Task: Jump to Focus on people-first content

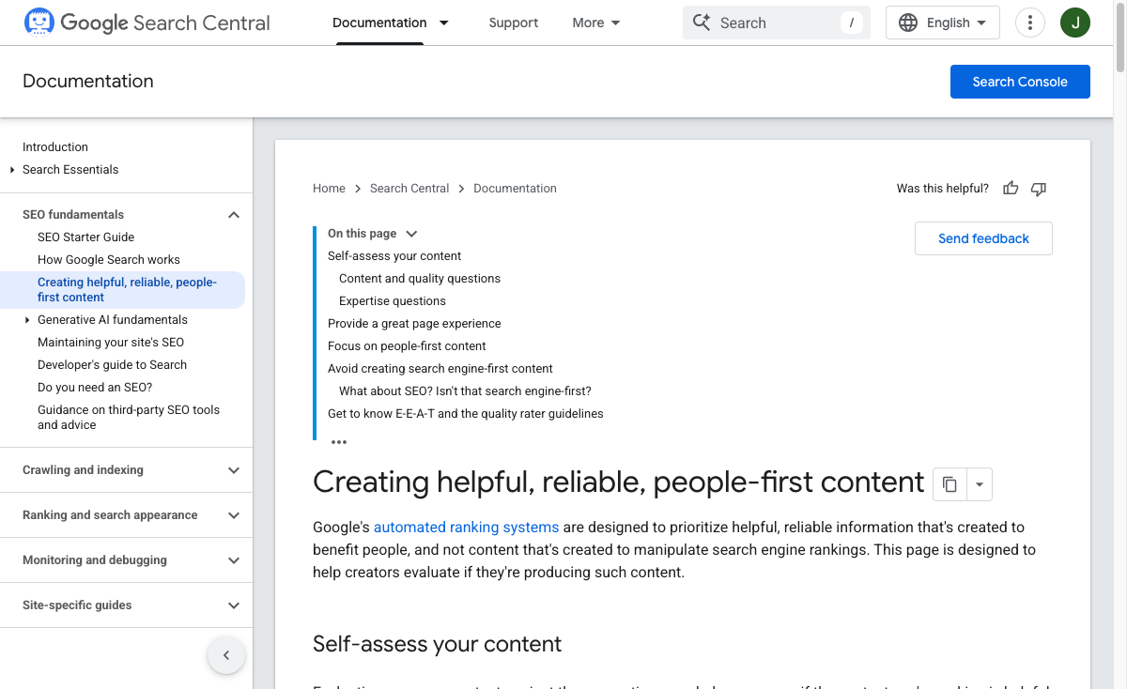Action: coord(407,346)
